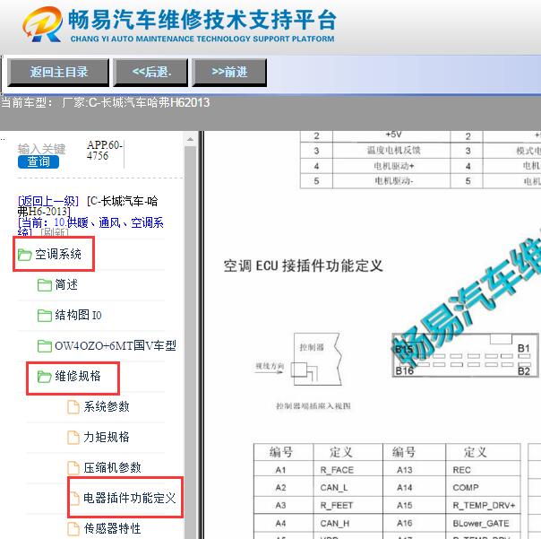Select table cell R_FACE
The image size is (541, 539).
pos(348,470)
